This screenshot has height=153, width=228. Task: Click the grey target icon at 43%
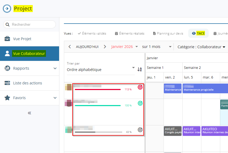coord(140,130)
